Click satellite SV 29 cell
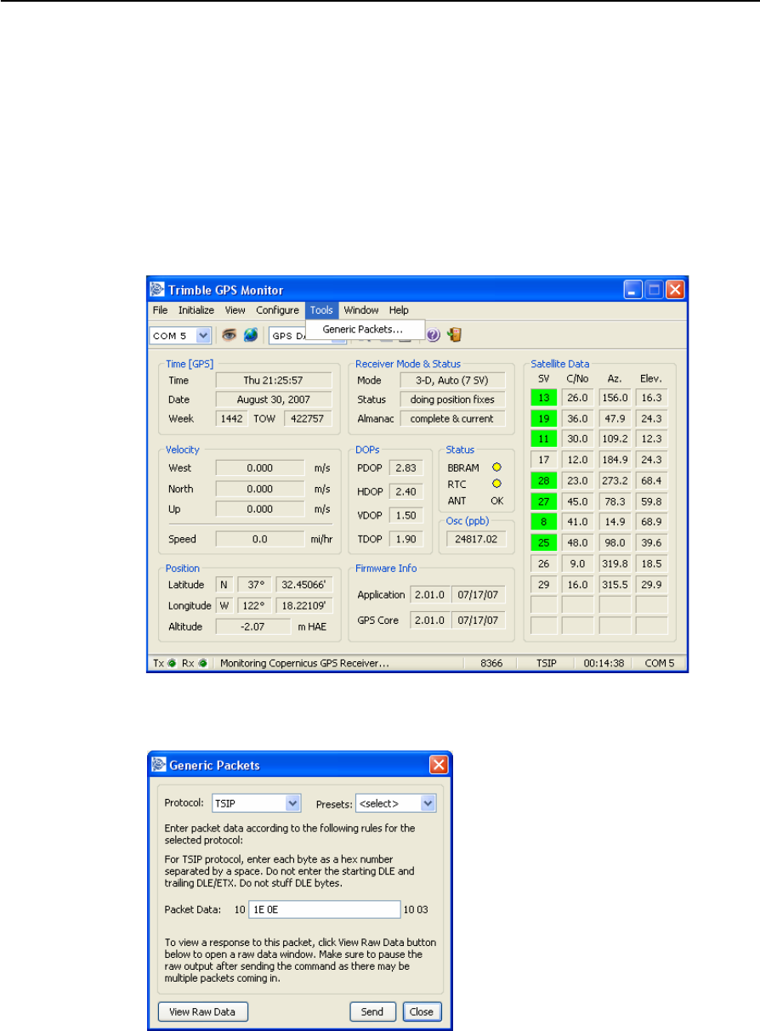The height and width of the screenshot is (1031, 760). (x=543, y=584)
